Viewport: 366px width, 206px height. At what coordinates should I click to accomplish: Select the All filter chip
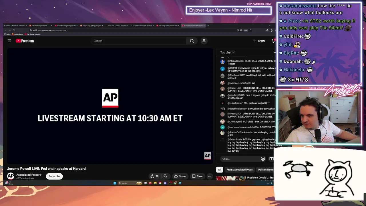pos(220,170)
